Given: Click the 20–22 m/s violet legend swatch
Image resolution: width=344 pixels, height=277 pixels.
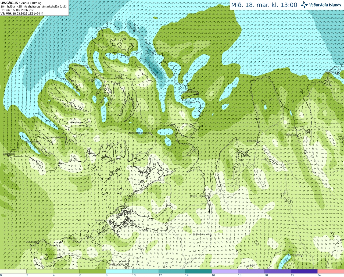Looking at the screenshot, I should 278,271.
